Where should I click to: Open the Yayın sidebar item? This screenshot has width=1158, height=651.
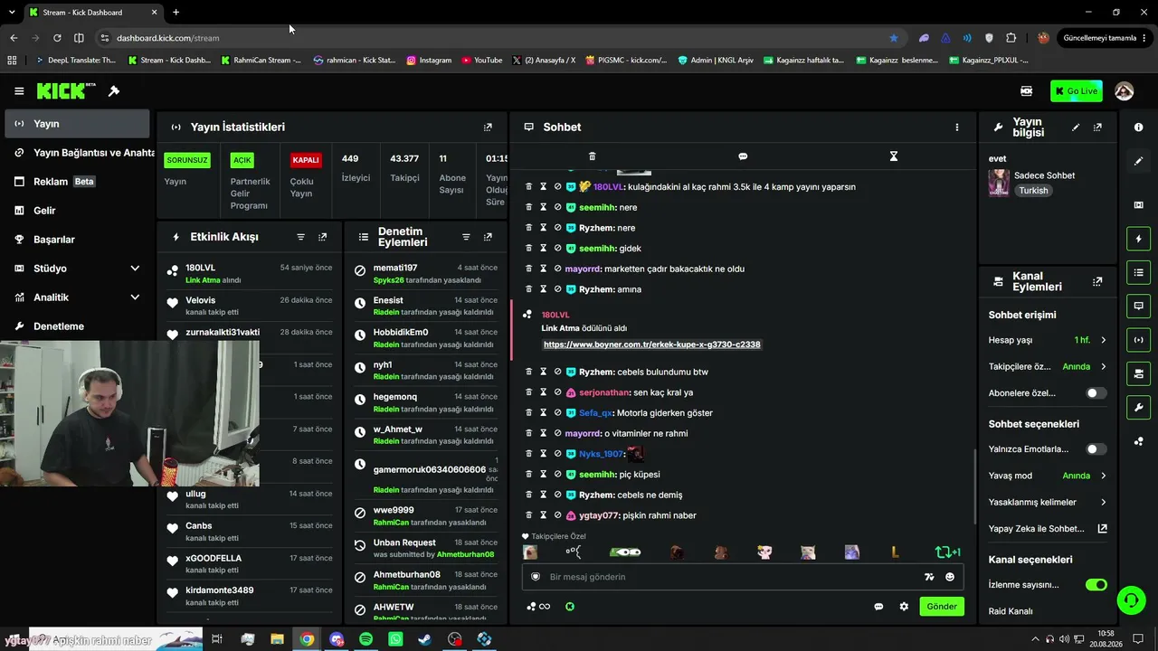tap(76, 124)
